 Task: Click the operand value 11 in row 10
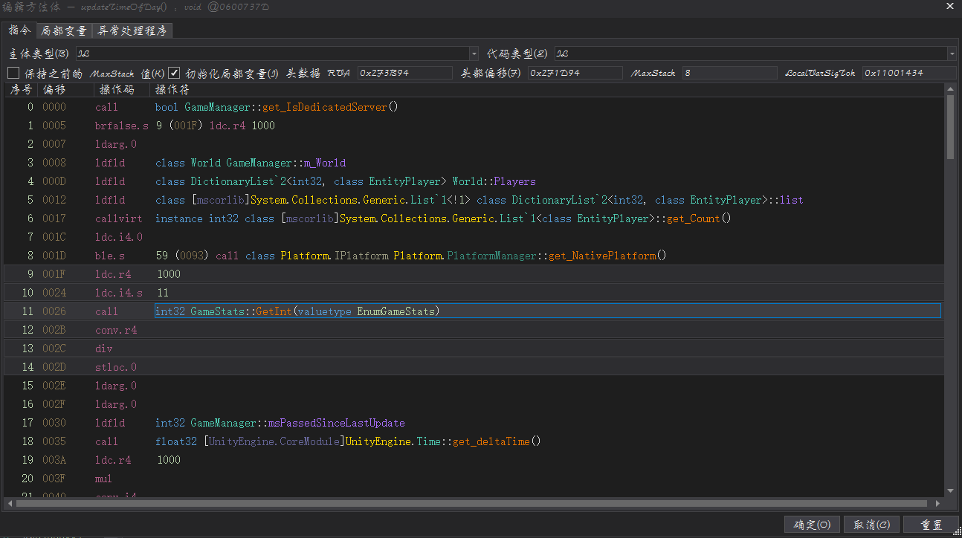click(x=163, y=293)
